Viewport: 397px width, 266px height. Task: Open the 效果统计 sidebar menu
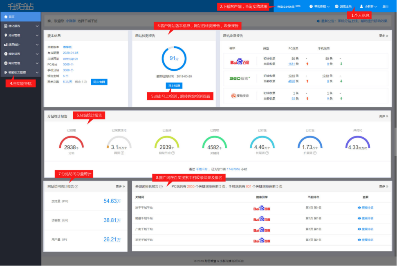pos(20,45)
